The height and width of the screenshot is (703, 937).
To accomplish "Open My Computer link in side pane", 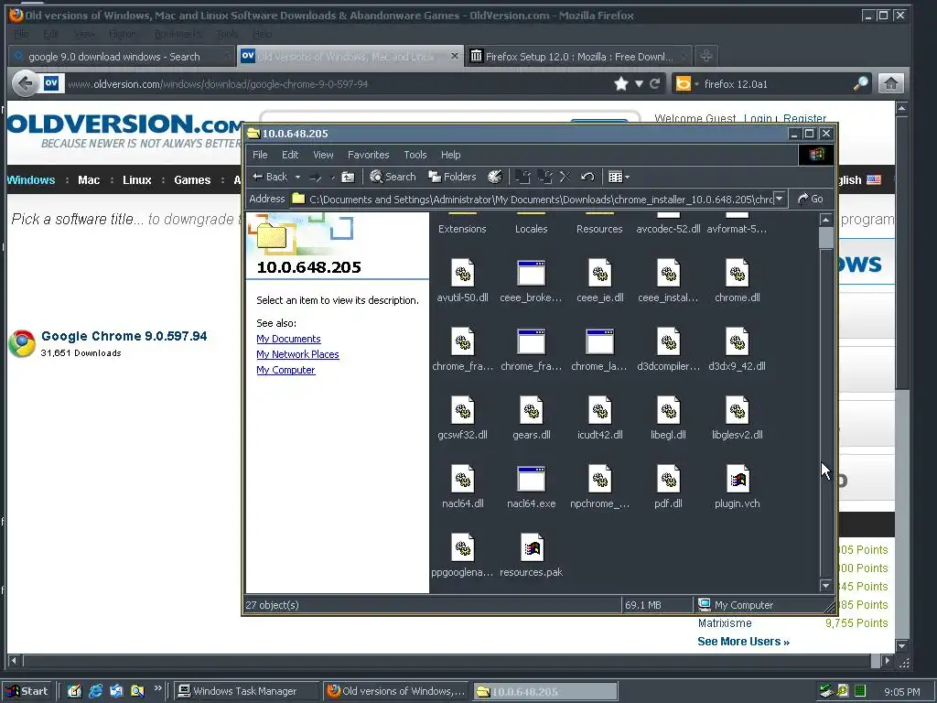I will tap(285, 370).
